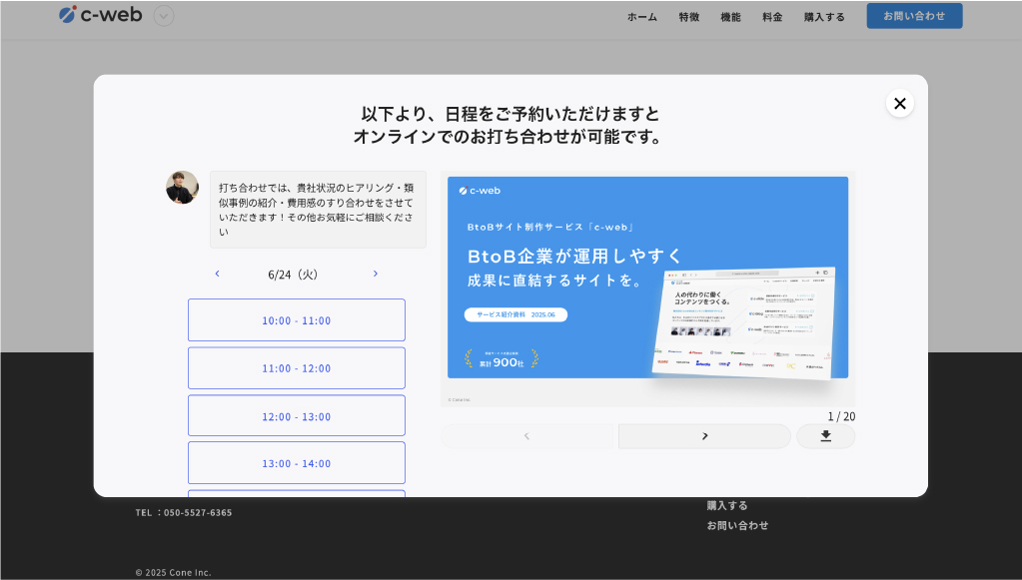Click the c-web logo in header
This screenshot has height=580, width=1022.
click(x=101, y=15)
